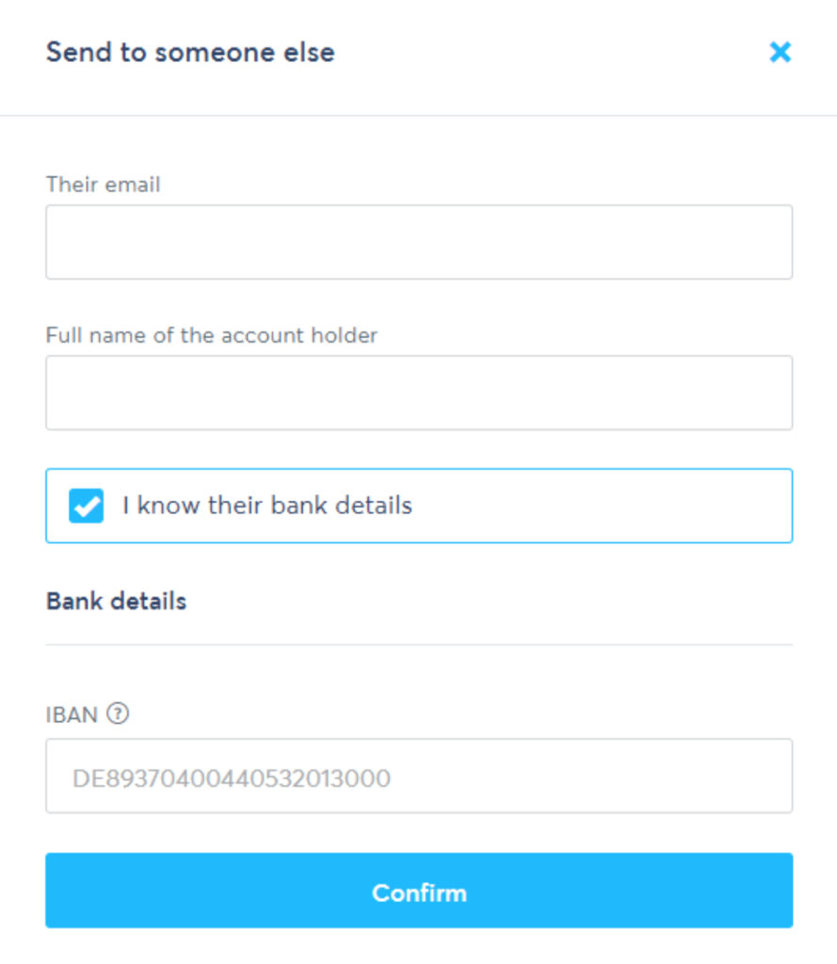Click the 'I know their bank details' label

click(x=266, y=506)
